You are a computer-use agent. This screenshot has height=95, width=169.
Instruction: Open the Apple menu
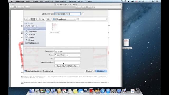[x=12, y=1]
